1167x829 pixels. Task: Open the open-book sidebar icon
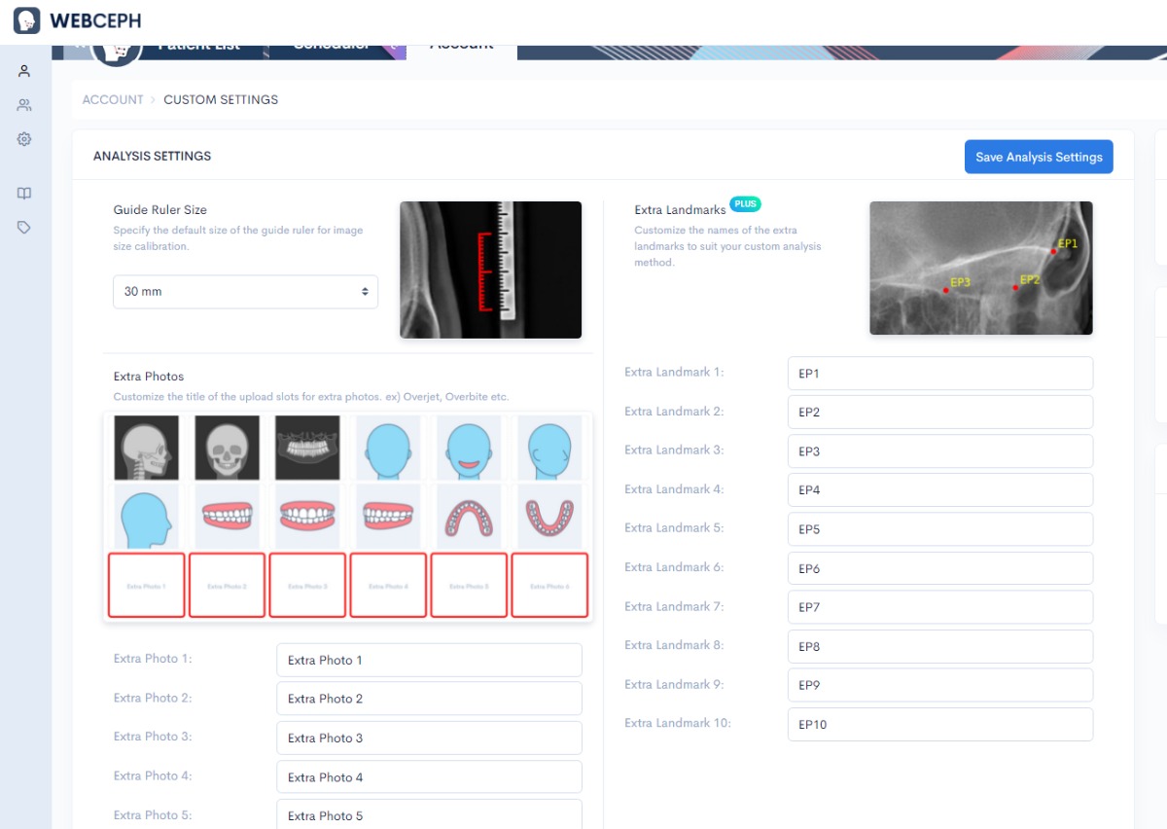(24, 194)
